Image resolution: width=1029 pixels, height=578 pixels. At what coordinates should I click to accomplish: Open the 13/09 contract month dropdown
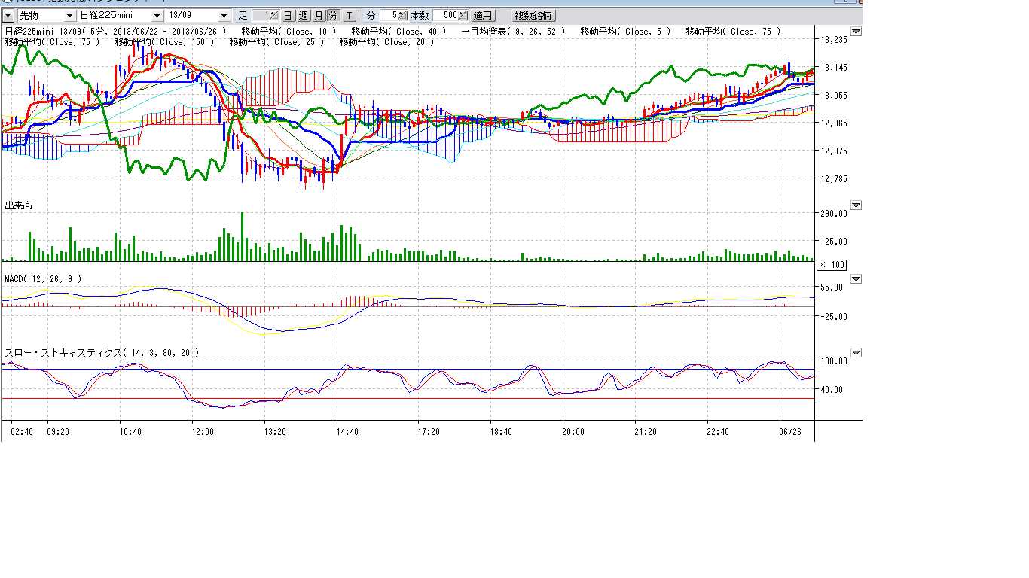click(x=224, y=15)
